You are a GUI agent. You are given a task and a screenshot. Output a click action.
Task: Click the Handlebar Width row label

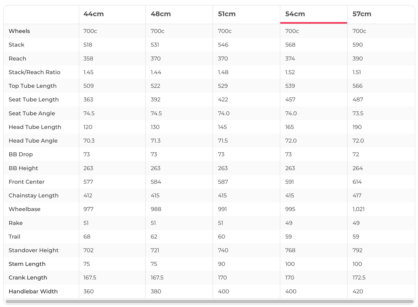[x=33, y=292]
